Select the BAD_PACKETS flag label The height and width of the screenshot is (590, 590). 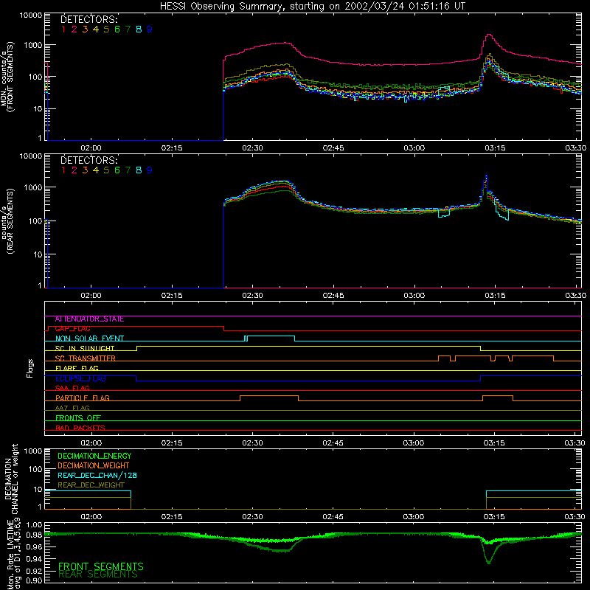(x=80, y=428)
